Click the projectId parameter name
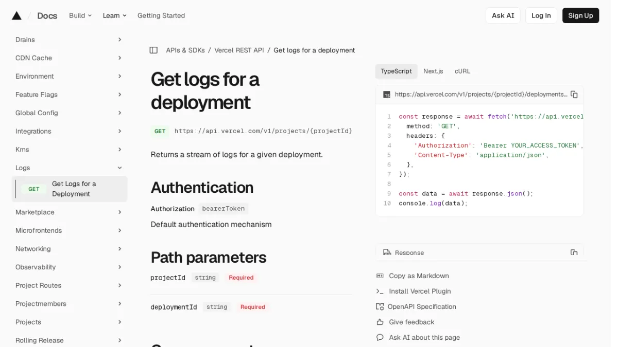This screenshot has width=618, height=347. pos(167,278)
